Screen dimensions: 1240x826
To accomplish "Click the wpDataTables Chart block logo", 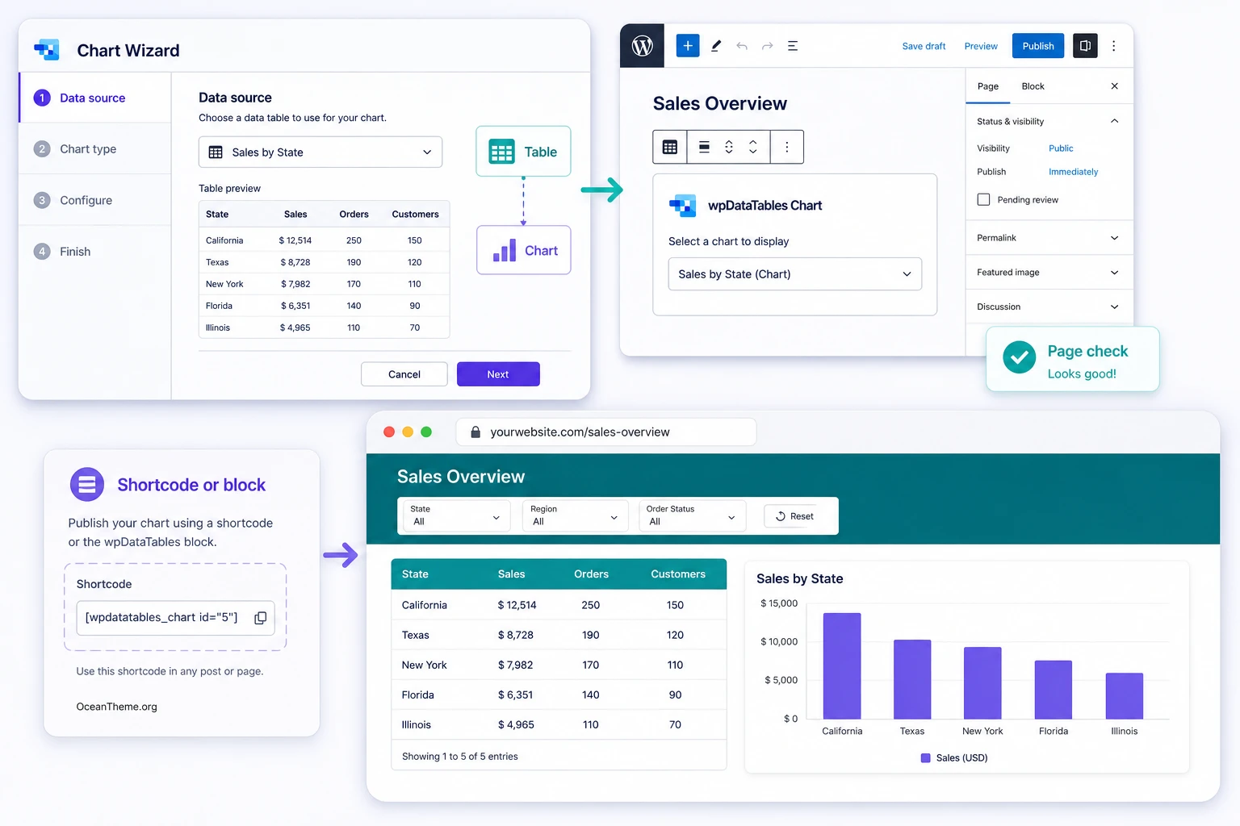I will [x=683, y=206].
